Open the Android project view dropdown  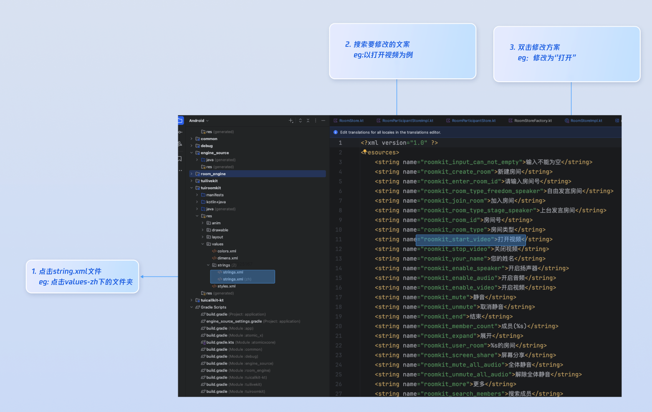click(x=199, y=121)
